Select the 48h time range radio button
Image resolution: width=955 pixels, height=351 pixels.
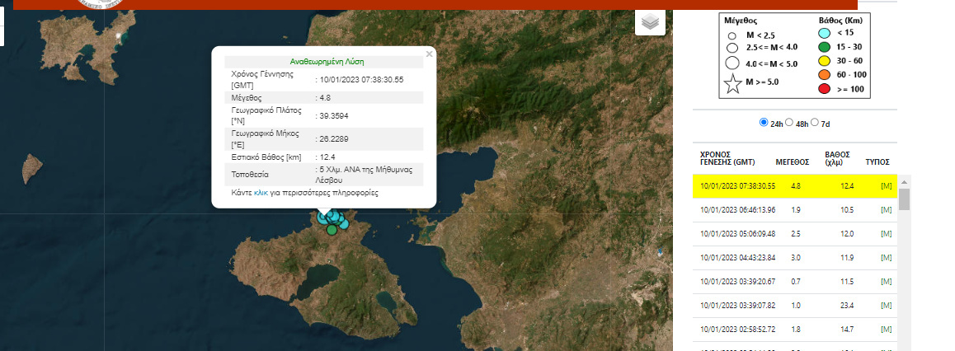(x=789, y=123)
